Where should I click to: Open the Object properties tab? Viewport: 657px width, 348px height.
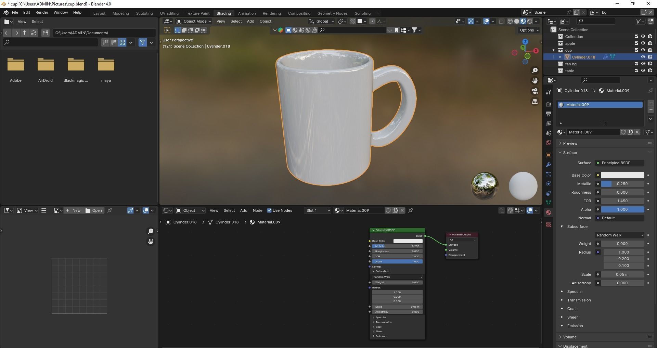[x=549, y=155]
